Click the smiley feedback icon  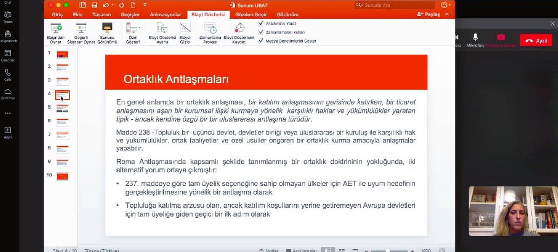pos(444,5)
